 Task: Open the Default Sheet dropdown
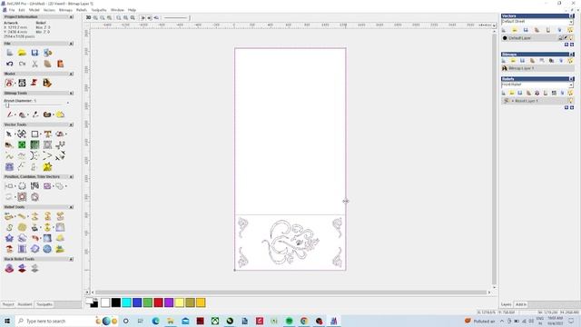coord(571,22)
